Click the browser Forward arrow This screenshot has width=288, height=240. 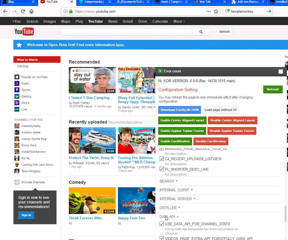point(14,11)
